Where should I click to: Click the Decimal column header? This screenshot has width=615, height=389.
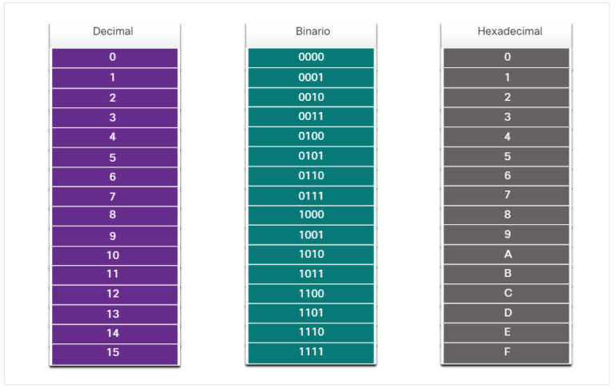114,32
